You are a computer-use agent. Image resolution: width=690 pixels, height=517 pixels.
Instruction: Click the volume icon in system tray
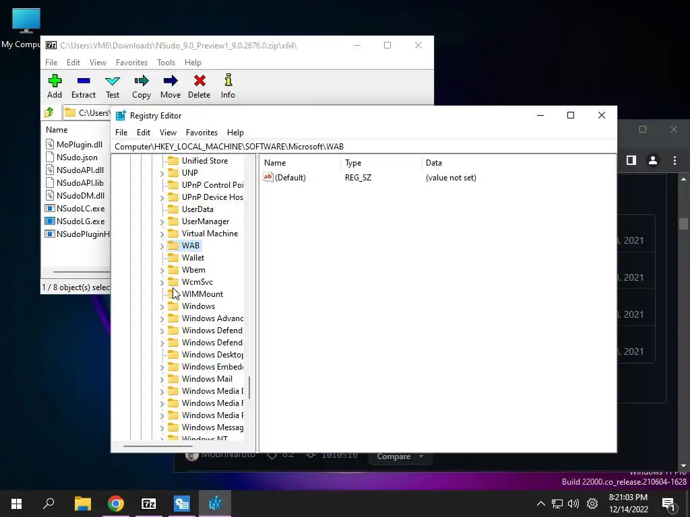click(x=573, y=504)
